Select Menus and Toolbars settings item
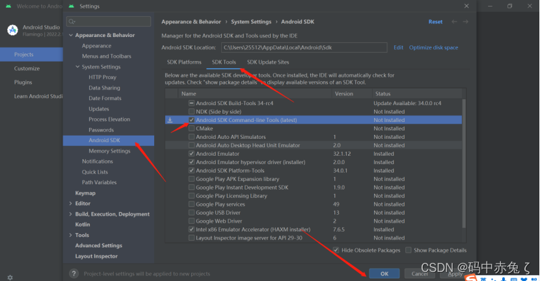This screenshot has width=540, height=281. click(107, 56)
